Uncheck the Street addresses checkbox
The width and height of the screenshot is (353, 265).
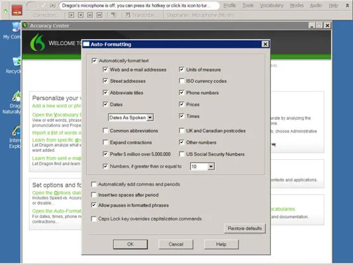(105, 81)
